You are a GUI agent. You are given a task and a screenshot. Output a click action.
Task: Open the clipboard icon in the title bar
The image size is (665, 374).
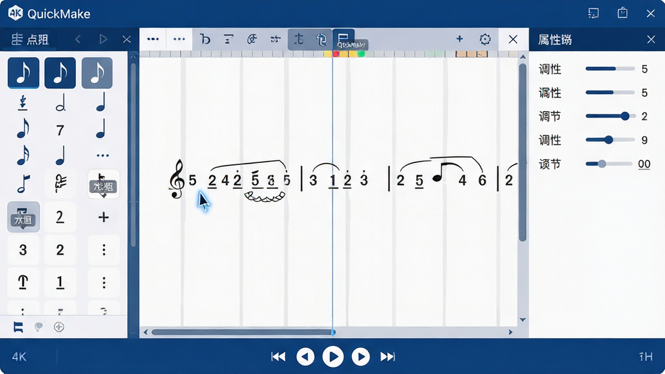(622, 13)
